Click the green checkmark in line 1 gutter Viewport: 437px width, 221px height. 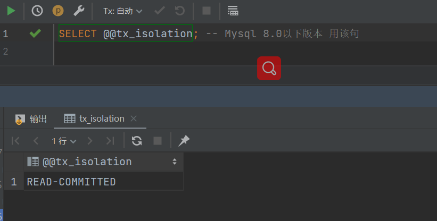point(35,33)
